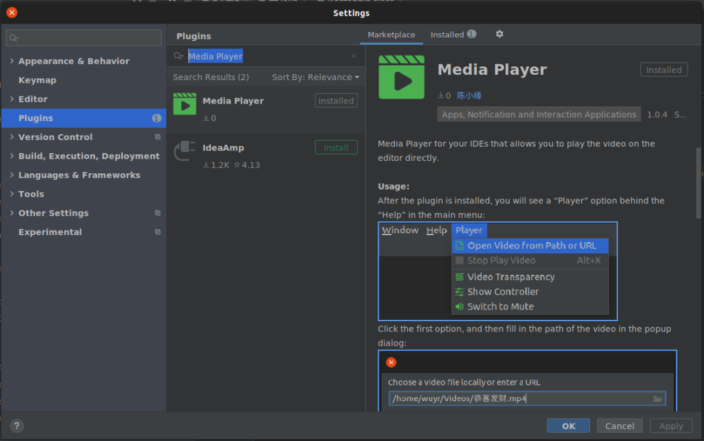
Task: Expand the Editor settings group
Action: pos(12,99)
